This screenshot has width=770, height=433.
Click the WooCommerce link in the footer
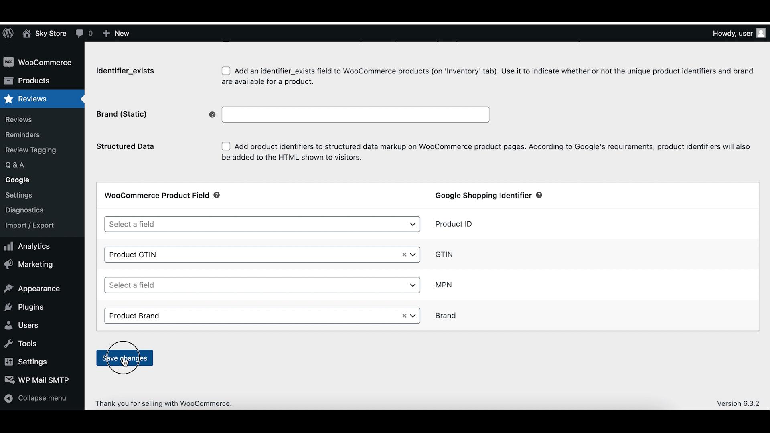pyautogui.click(x=205, y=403)
